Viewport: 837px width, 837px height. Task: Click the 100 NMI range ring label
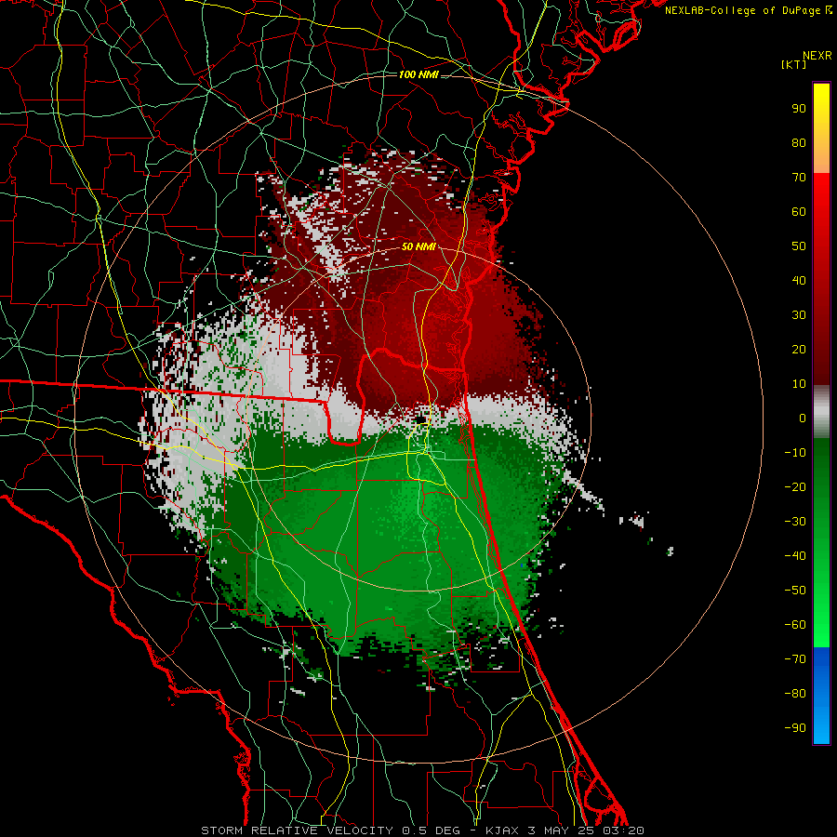pos(418,74)
